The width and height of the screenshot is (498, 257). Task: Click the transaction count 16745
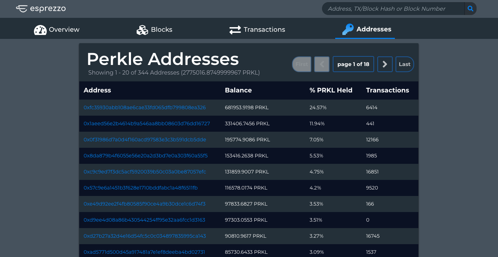click(373, 236)
